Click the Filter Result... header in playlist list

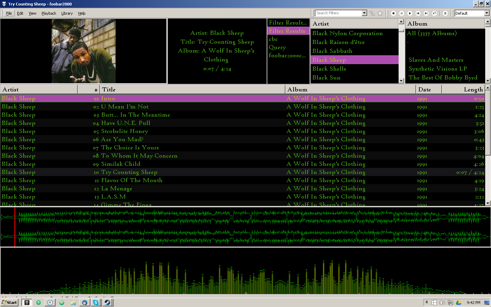(288, 23)
